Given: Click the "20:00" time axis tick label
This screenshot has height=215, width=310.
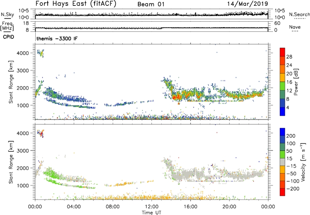Looking at the screenshot, I should tap(229, 207).
